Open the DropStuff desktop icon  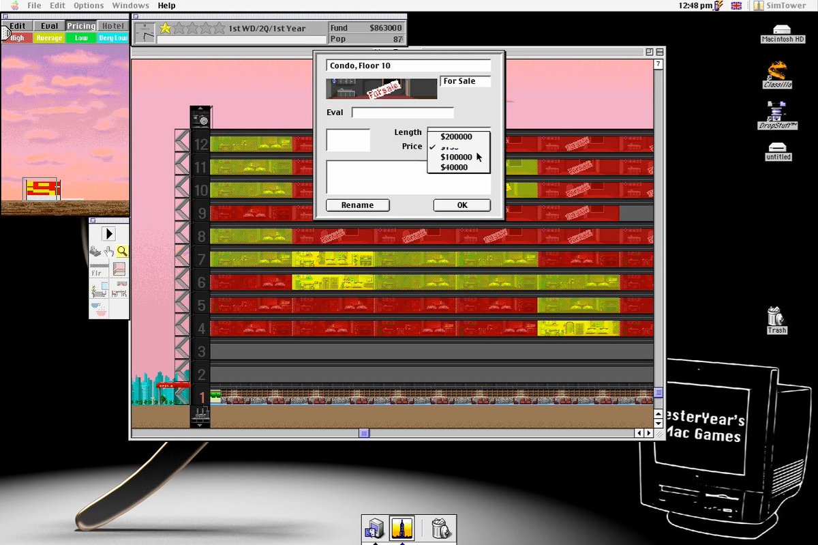777,116
